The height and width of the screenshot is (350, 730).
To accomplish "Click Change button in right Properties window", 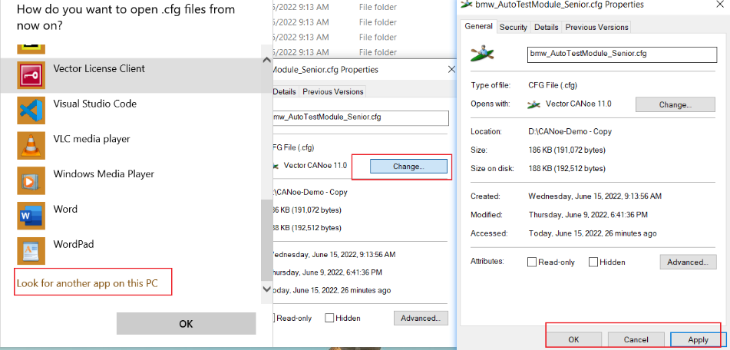I will pos(675,104).
